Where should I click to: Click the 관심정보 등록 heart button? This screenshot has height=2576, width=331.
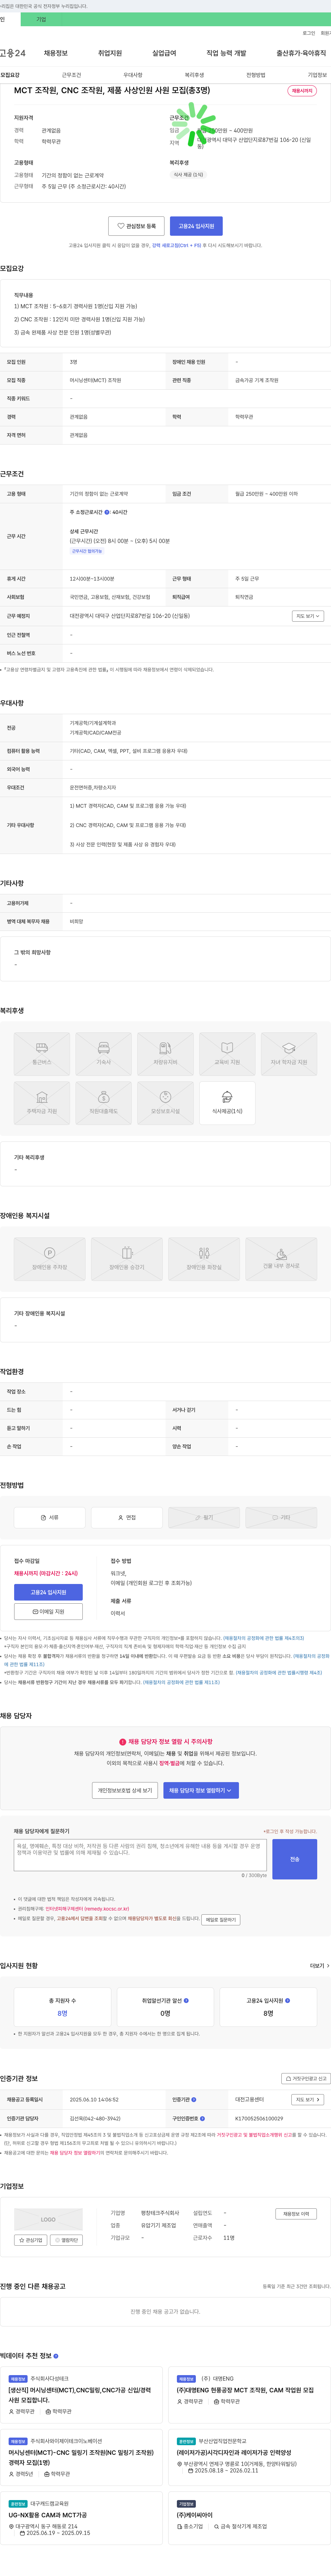(136, 226)
